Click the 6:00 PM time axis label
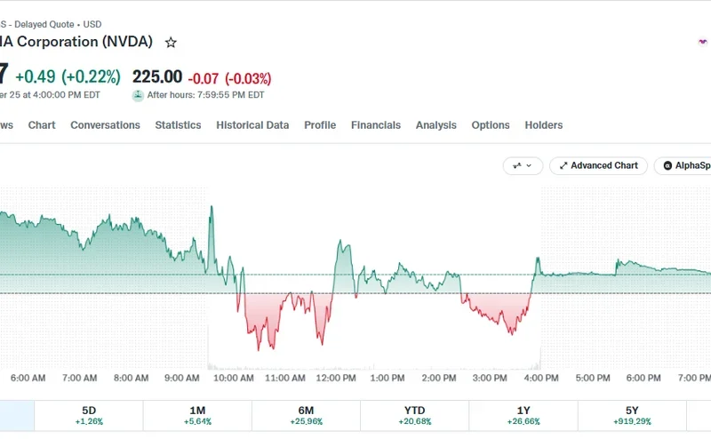This screenshot has width=711, height=439. pyautogui.click(x=643, y=379)
